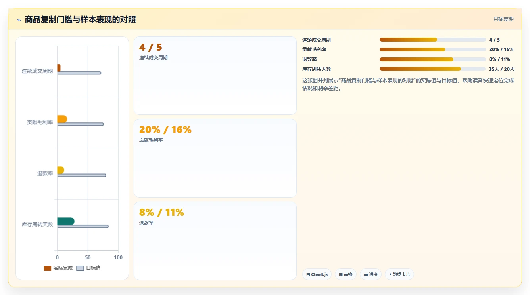The width and height of the screenshot is (530, 295).
Task: Click the 贡献毛利率 chart axis label
Action: pos(40,122)
